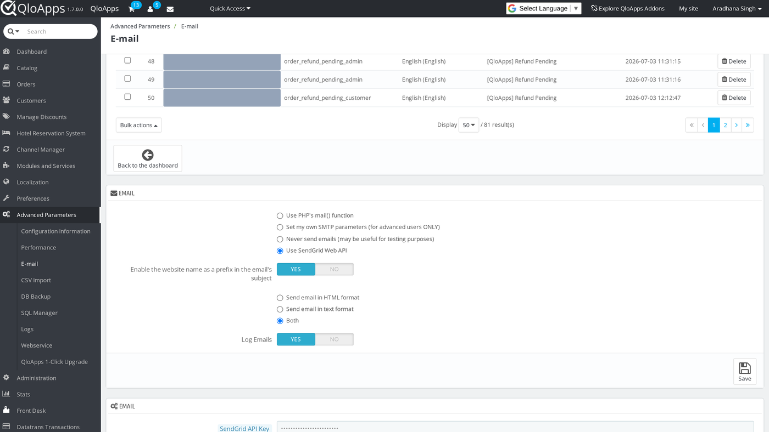Viewport: 769px width, 432px height.
Task: Select Use SendGrid Web API
Action: point(280,251)
